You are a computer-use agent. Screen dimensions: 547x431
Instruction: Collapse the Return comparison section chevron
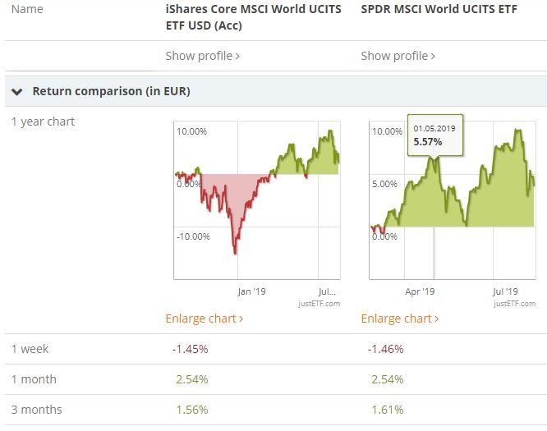17,91
